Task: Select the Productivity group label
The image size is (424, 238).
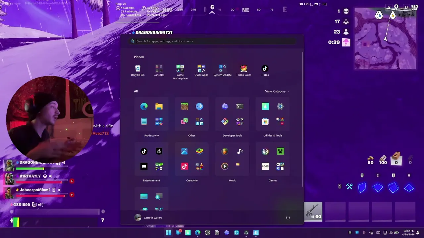Action: click(x=151, y=136)
